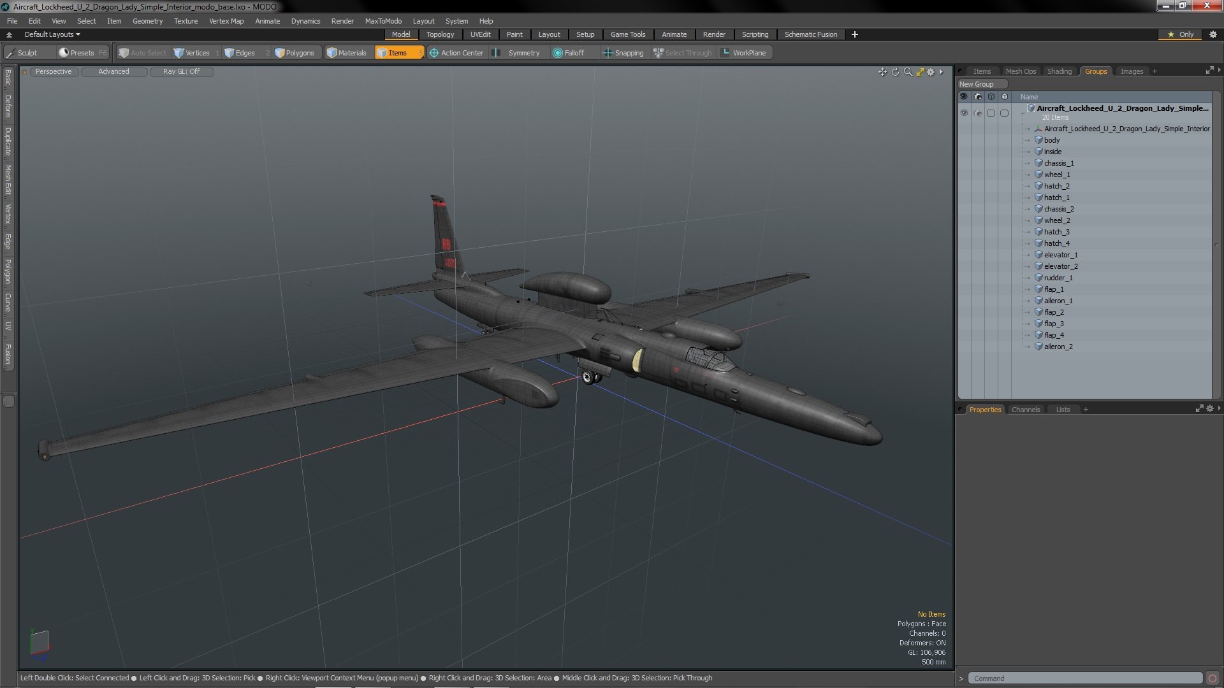1224x688 pixels.
Task: Switch to the Shading panel tab
Action: pyautogui.click(x=1059, y=71)
